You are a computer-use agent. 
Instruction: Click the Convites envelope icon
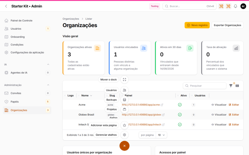click(x=6, y=93)
